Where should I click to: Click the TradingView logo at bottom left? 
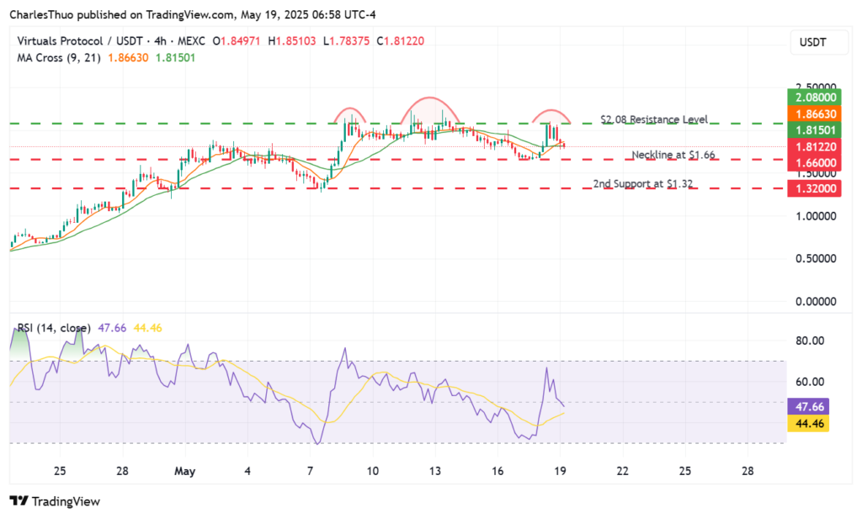[56, 501]
